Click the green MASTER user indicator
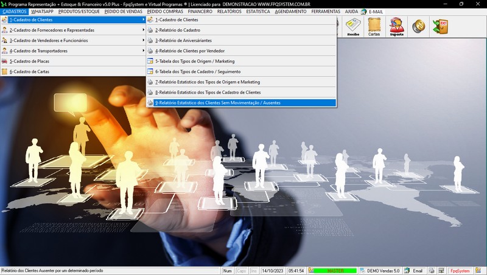The image size is (487, 275). [x=335, y=271]
